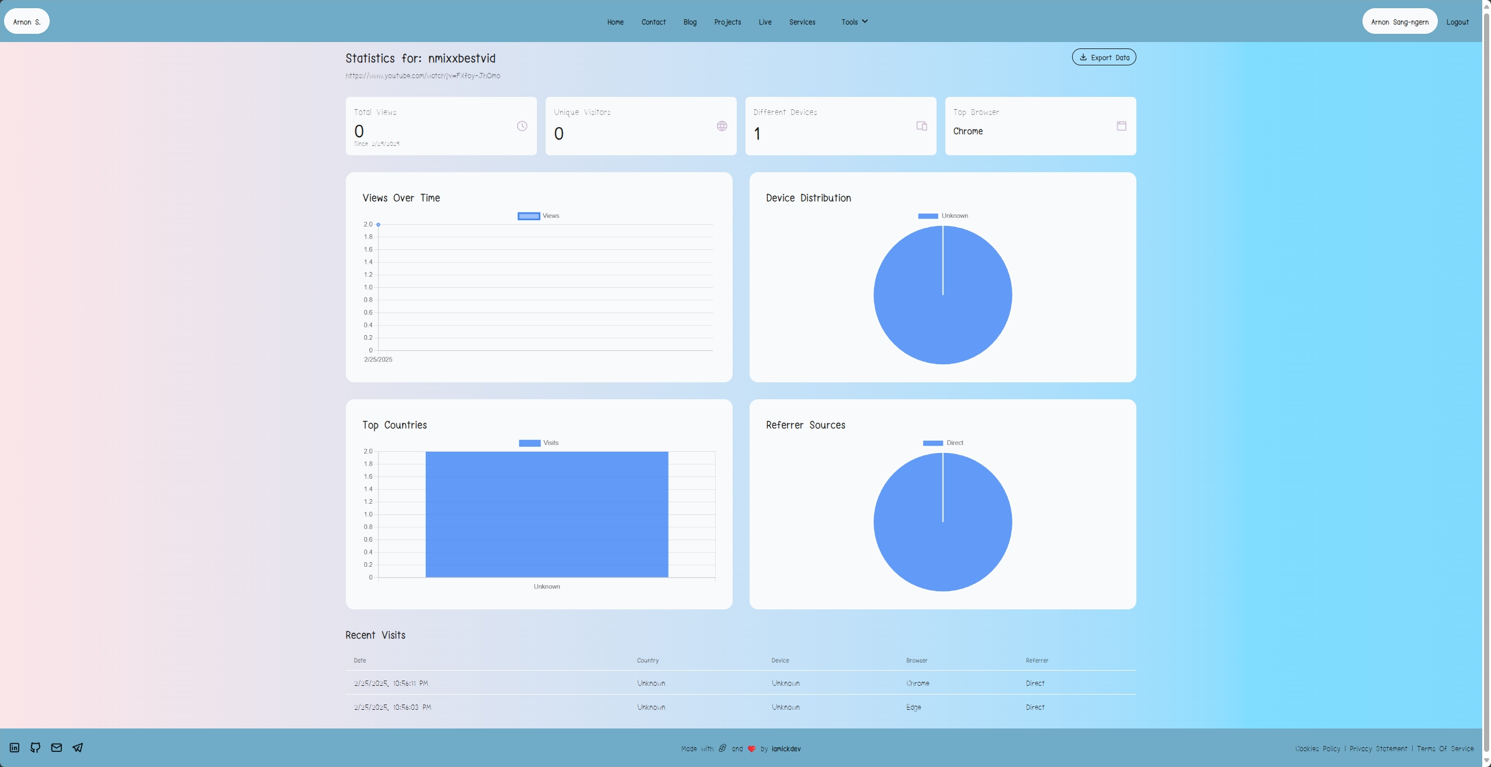This screenshot has width=1491, height=767.
Task: Click the browser window icon on Top Browser card
Action: (x=1122, y=126)
